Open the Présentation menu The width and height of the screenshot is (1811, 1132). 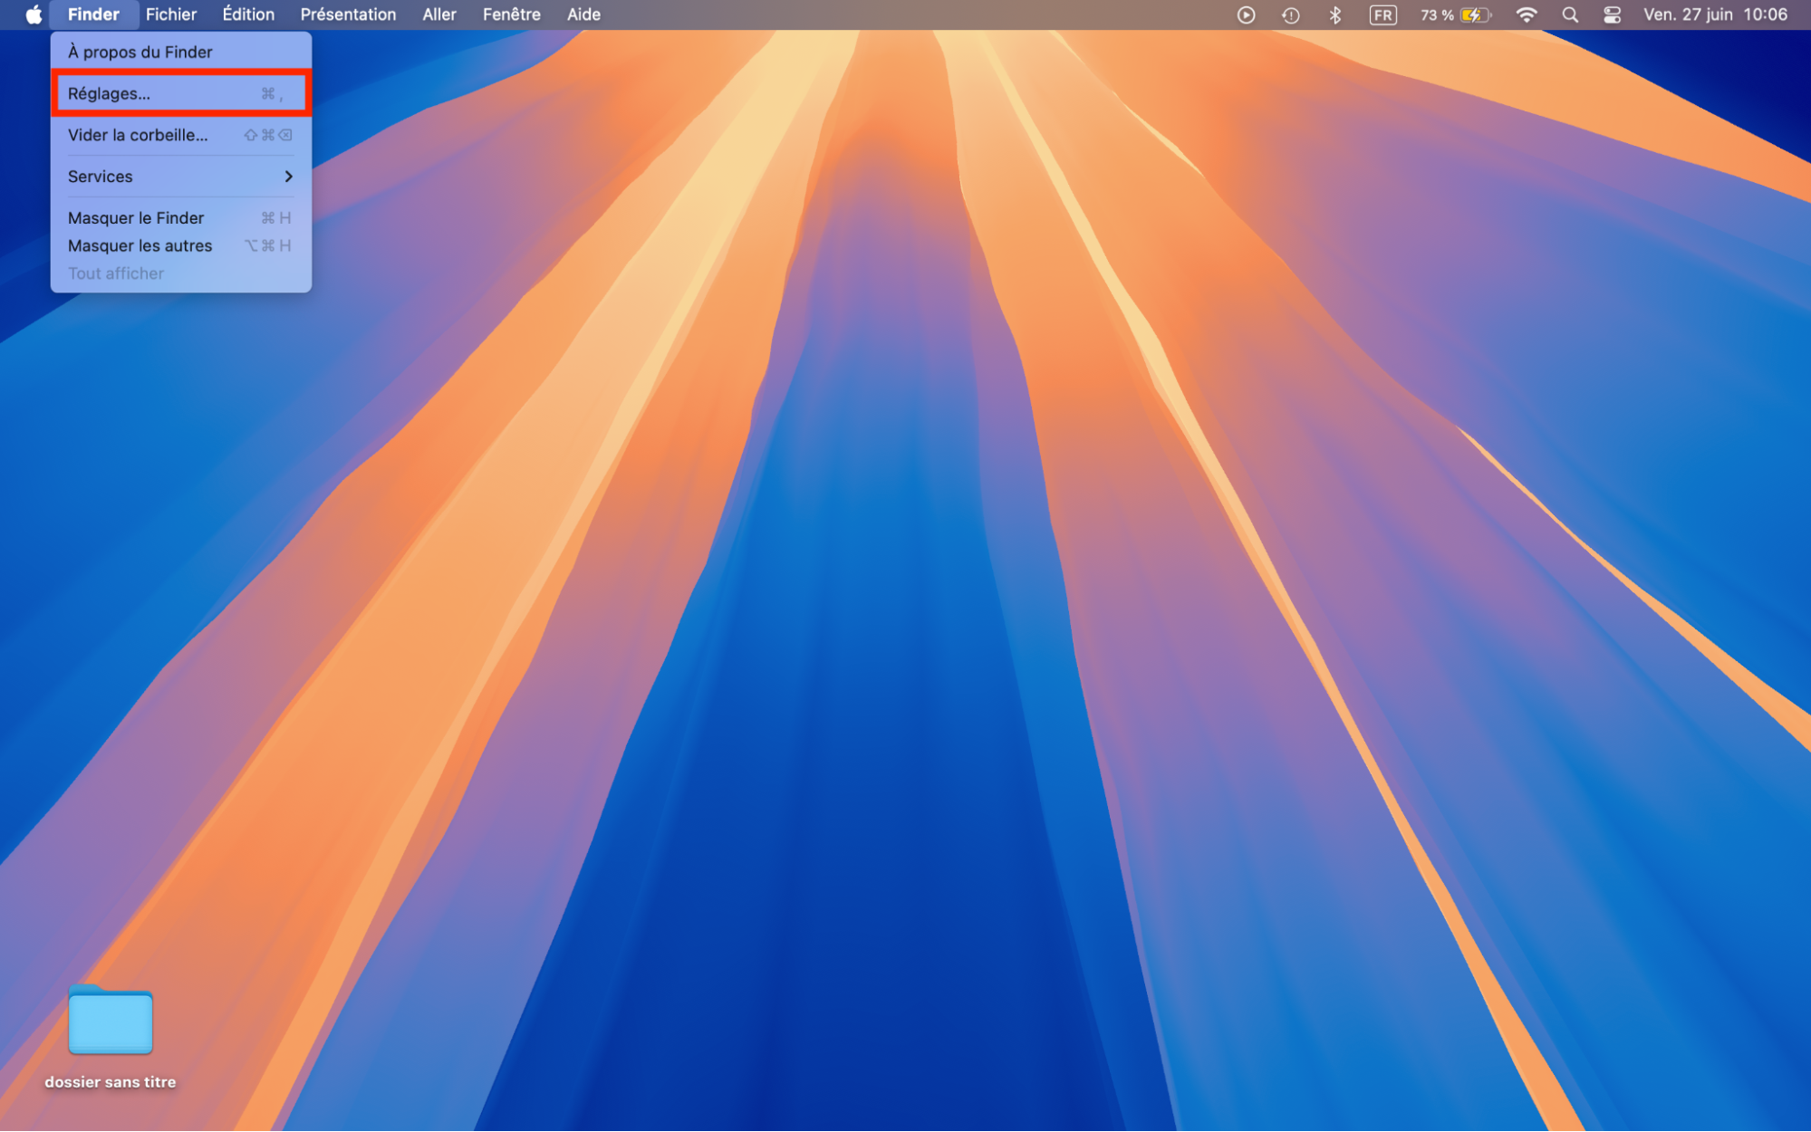pyautogui.click(x=348, y=14)
